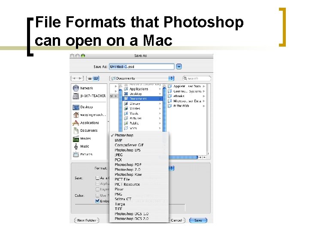Select Network in the sidebar

point(83,88)
